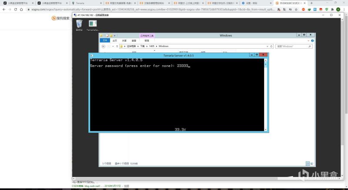The image size is (348, 190).
Task: Click Explorer quick access properties icon
Action: pos(107,36)
